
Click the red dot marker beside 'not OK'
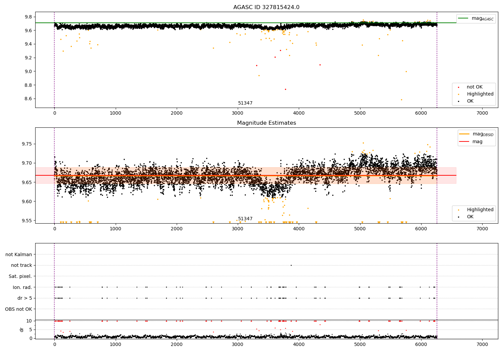[x=458, y=87]
